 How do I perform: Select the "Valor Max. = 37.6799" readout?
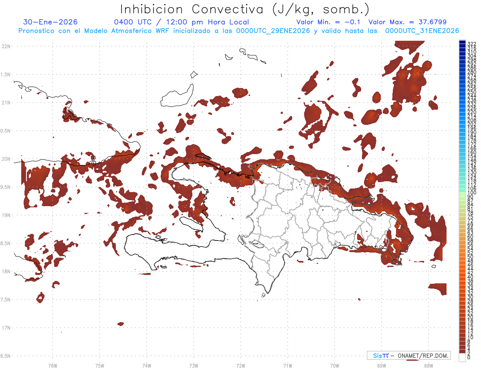point(407,22)
